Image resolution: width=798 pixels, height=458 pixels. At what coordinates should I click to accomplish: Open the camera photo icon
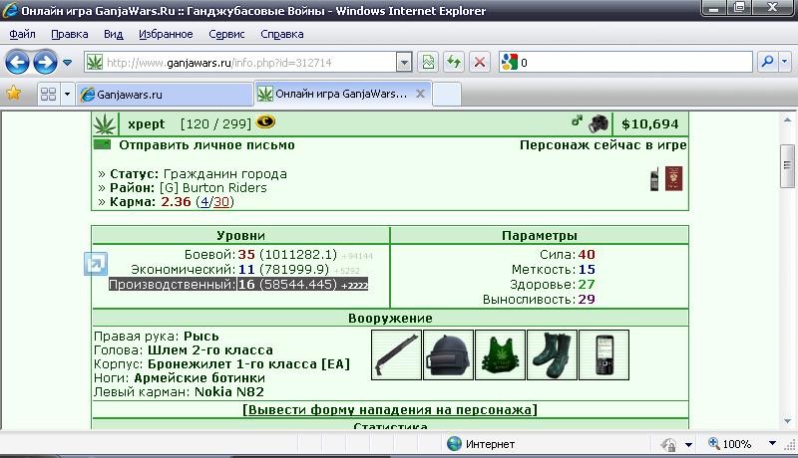(x=598, y=123)
